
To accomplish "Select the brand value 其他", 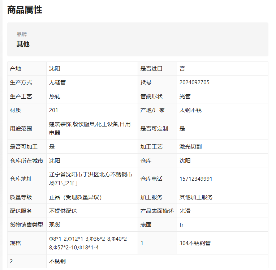I will [23, 44].
